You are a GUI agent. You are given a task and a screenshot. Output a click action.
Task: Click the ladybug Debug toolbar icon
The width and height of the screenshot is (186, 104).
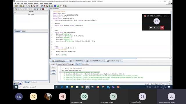(66, 6)
